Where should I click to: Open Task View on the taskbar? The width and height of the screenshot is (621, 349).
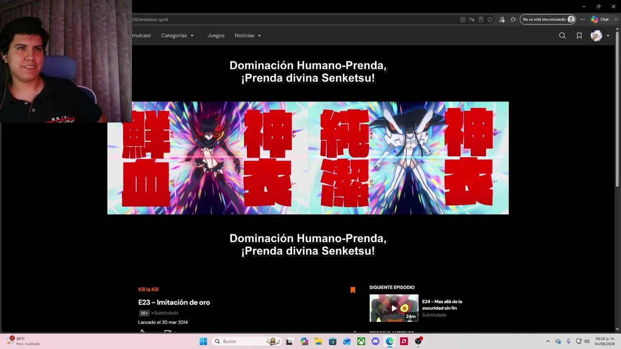point(290,341)
